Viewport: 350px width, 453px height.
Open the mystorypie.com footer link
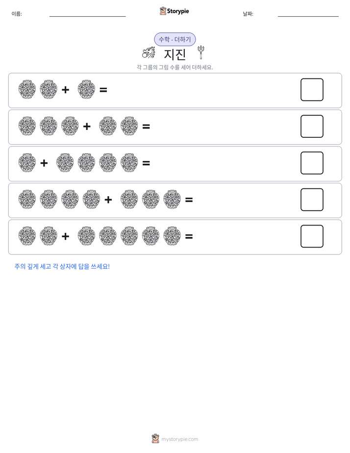click(179, 439)
